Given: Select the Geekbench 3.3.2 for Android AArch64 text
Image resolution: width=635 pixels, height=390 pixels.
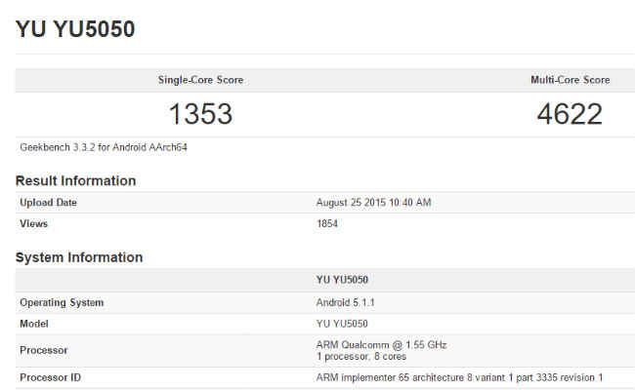Looking at the screenshot, I should 104,147.
